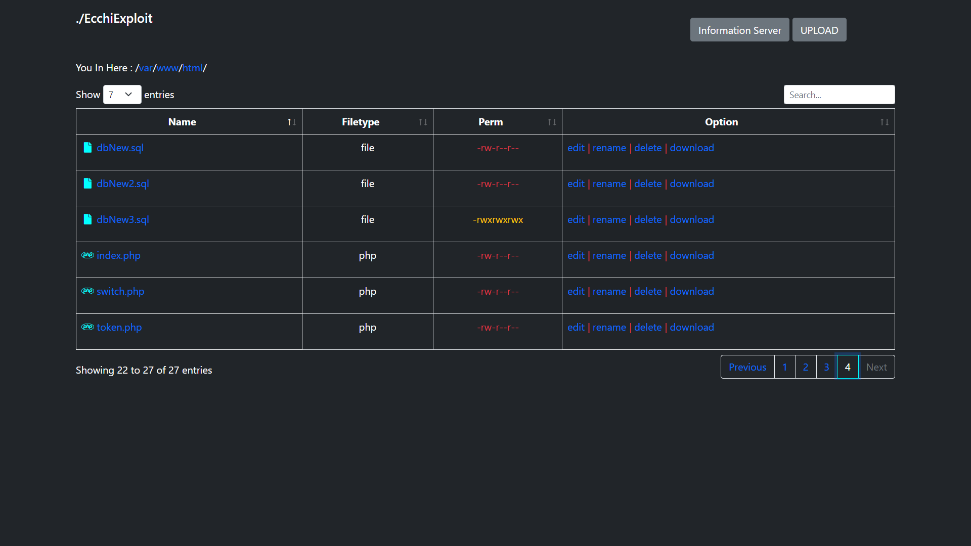Edit the token.php file
971x546 pixels.
tap(576, 327)
